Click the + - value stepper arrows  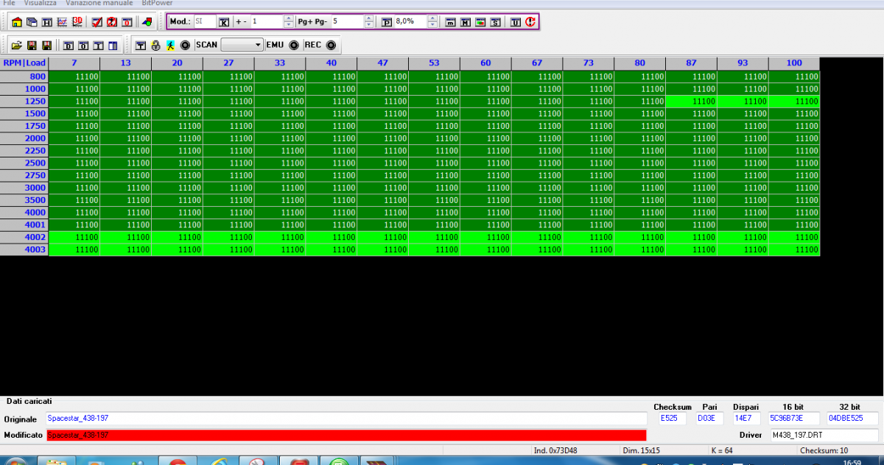click(x=288, y=22)
